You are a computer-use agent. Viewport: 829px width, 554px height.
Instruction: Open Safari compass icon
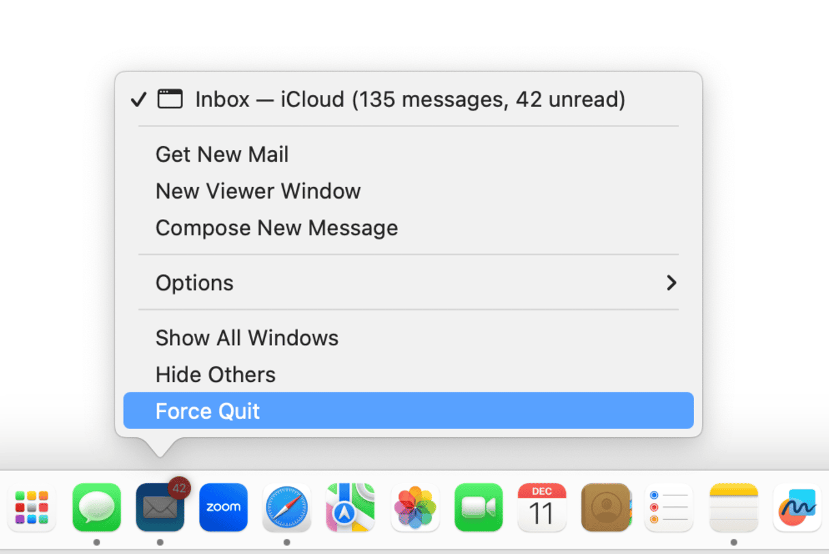coord(287,508)
